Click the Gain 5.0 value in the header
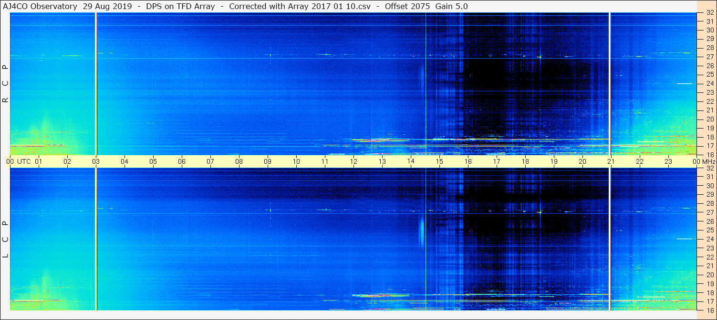The height and width of the screenshot is (320, 717). pyautogui.click(x=451, y=6)
